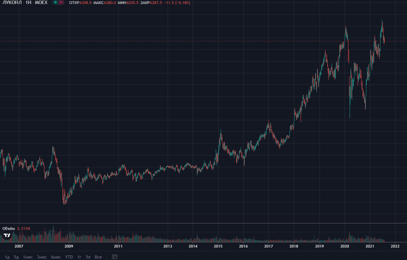The width and height of the screenshot is (407, 260).
Task: Click the МАКС value 6380.0
Action: [110, 2]
